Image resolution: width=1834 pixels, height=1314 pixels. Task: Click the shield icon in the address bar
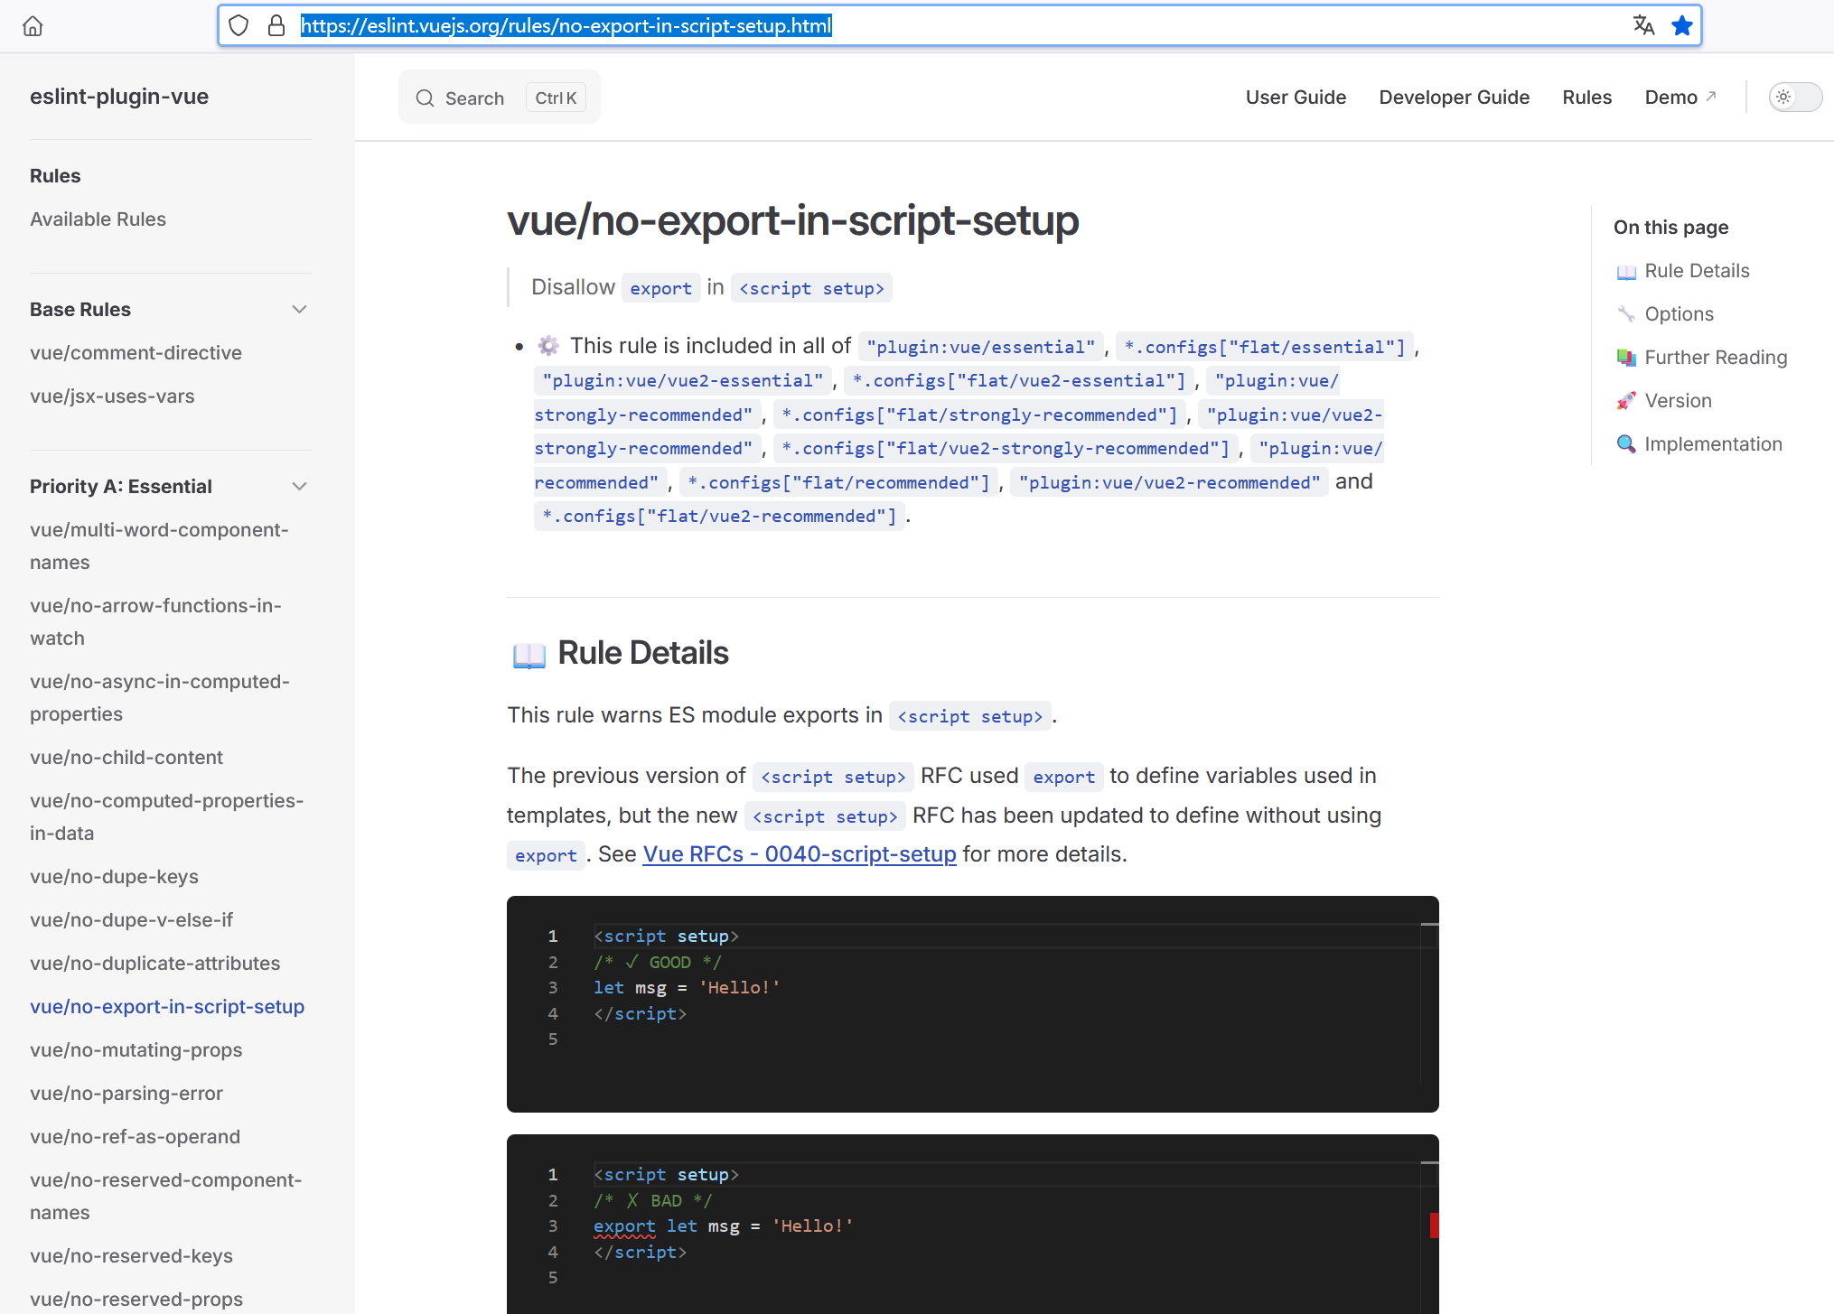pyautogui.click(x=238, y=25)
